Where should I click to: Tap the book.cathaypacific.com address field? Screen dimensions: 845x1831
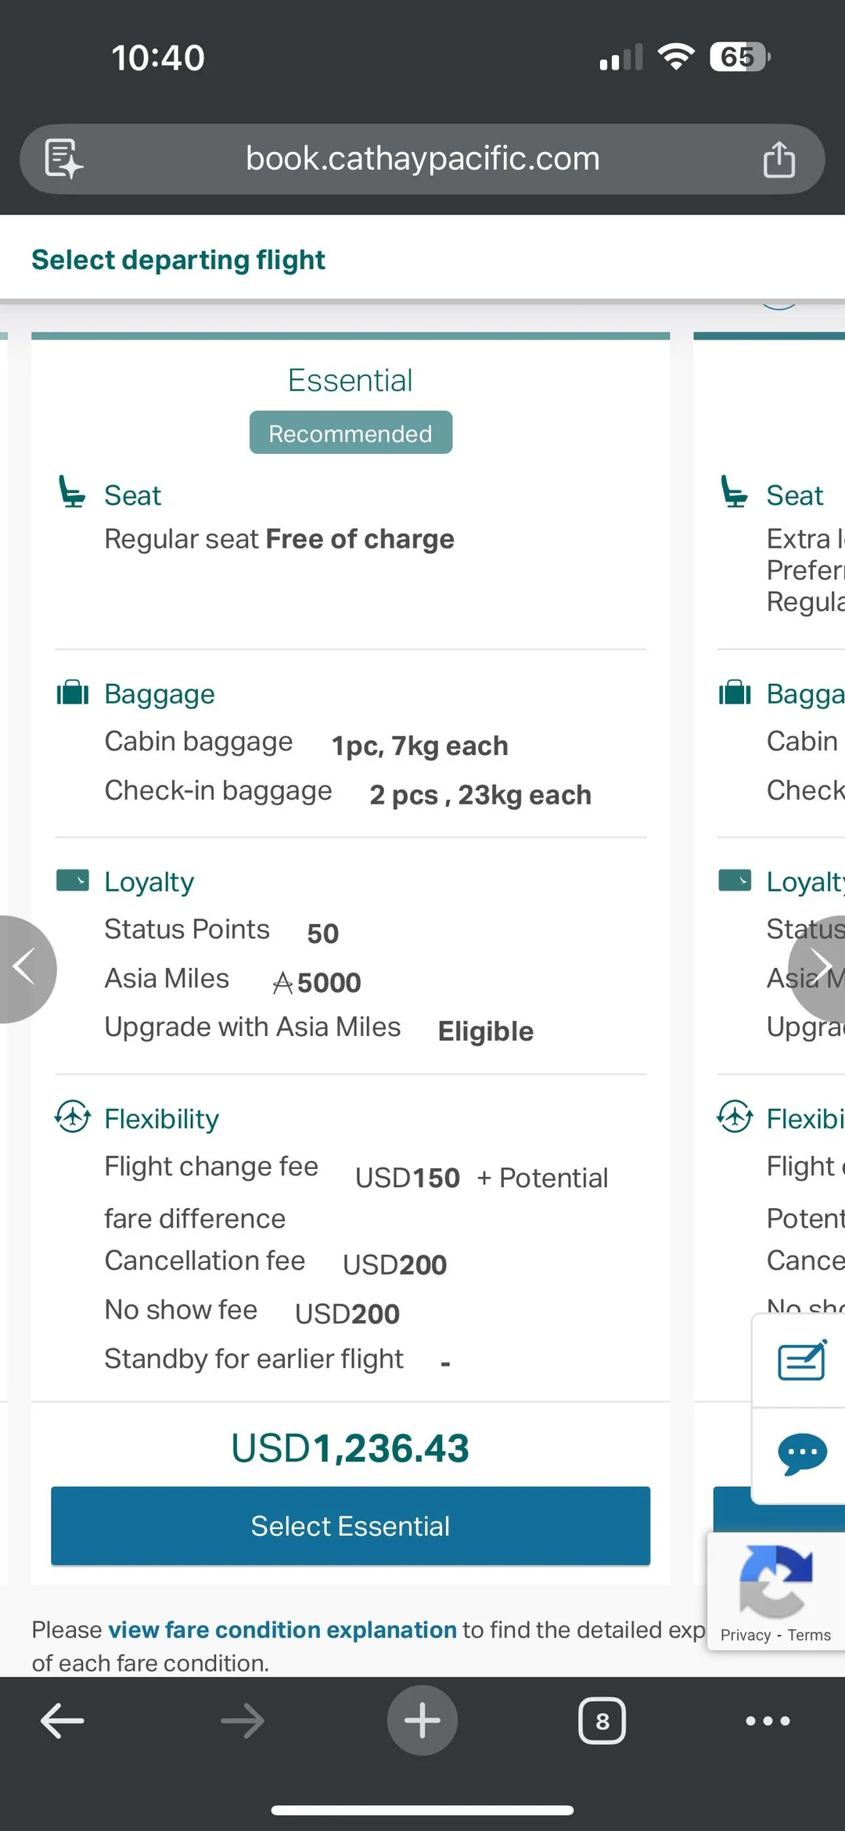point(422,159)
